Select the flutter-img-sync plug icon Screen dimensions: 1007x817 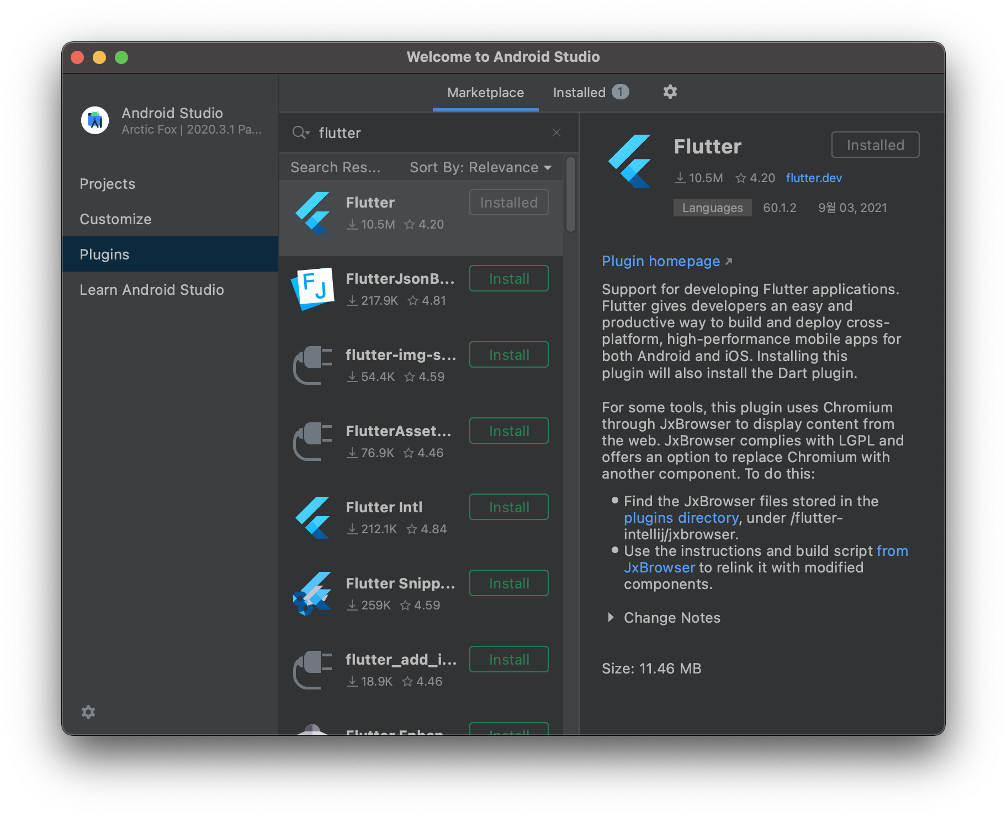pyautogui.click(x=312, y=365)
